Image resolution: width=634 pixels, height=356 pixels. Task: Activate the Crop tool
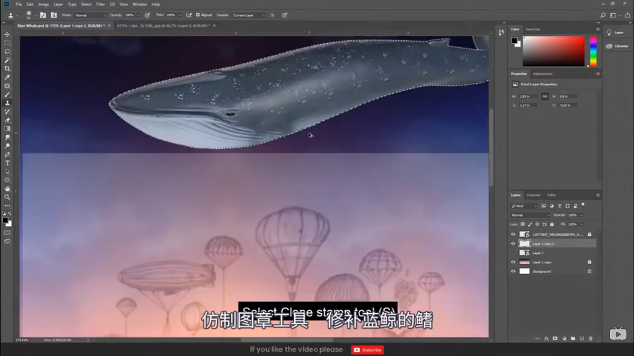7,69
